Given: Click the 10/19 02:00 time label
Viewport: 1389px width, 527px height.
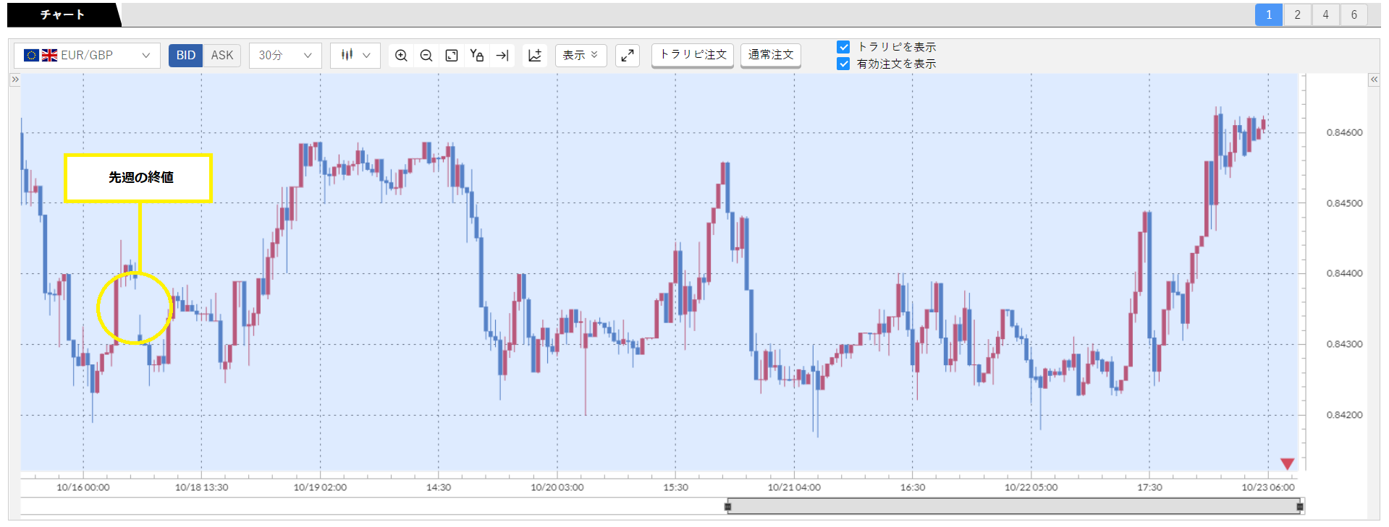Looking at the screenshot, I should point(320,487).
